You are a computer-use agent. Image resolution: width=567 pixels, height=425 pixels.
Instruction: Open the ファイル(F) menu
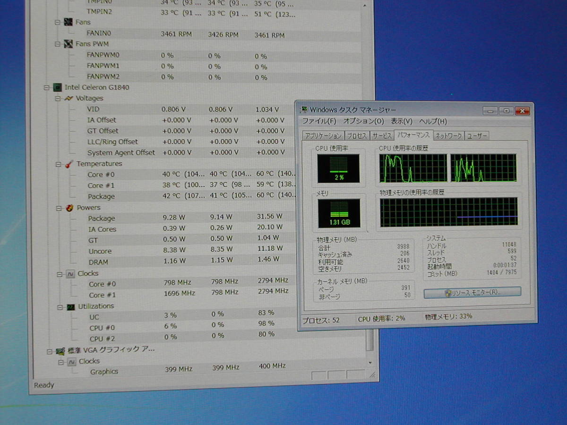(318, 122)
